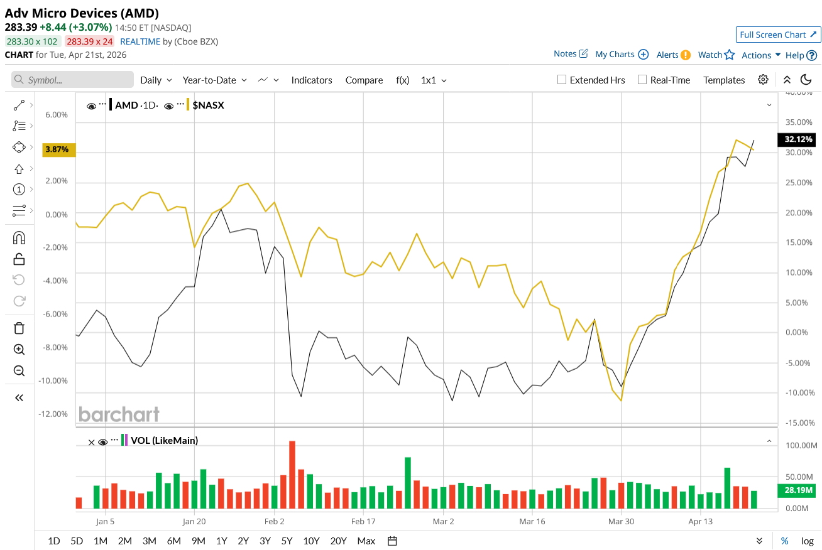Click the lock drawings icon
The image size is (822, 550).
tap(19, 259)
